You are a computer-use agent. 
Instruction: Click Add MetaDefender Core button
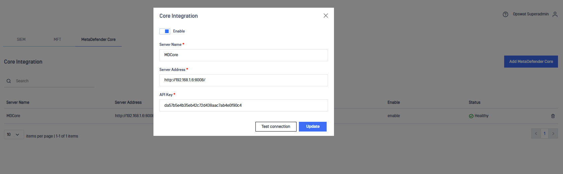(531, 62)
